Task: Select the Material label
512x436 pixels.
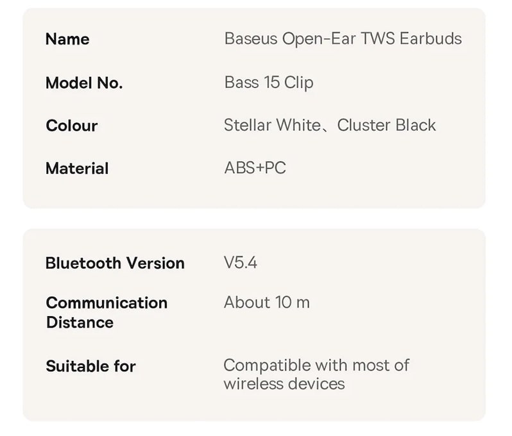Action: 77,169
